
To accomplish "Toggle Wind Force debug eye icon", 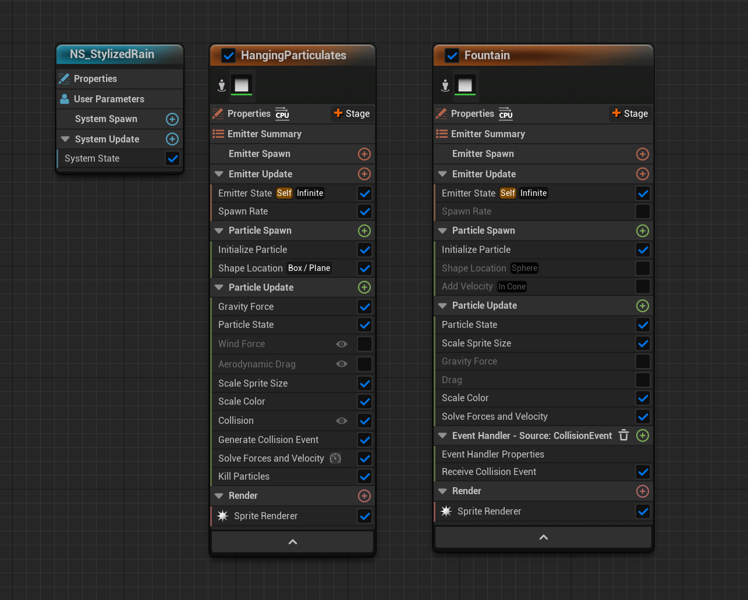I will (342, 344).
